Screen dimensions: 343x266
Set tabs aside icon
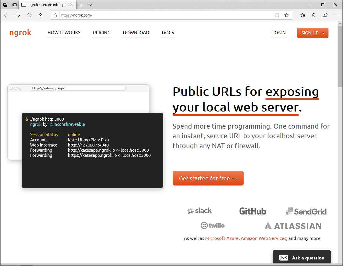pyautogui.click(x=14, y=5)
